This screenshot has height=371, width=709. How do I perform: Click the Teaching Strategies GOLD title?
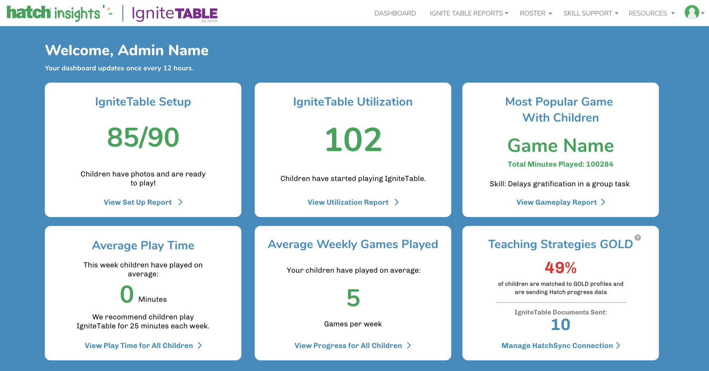pos(560,244)
